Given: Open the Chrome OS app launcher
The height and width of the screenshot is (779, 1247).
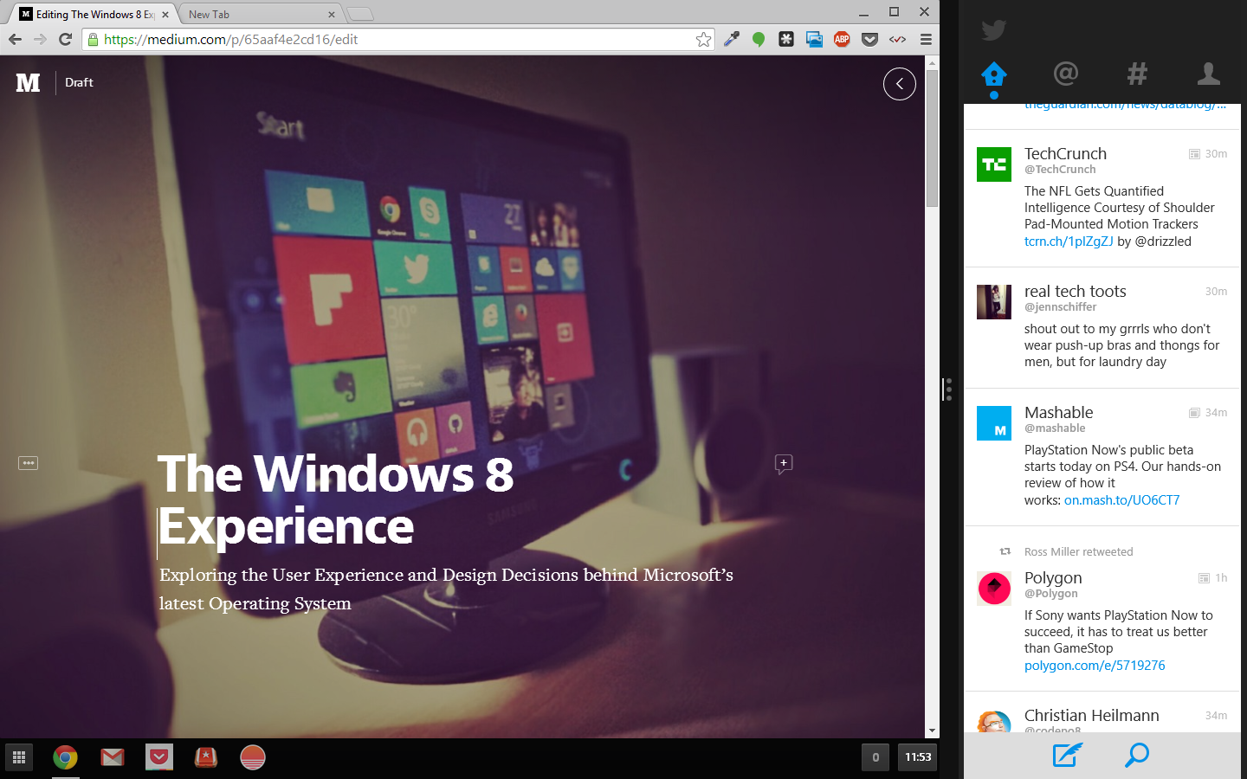Looking at the screenshot, I should pos(19,757).
